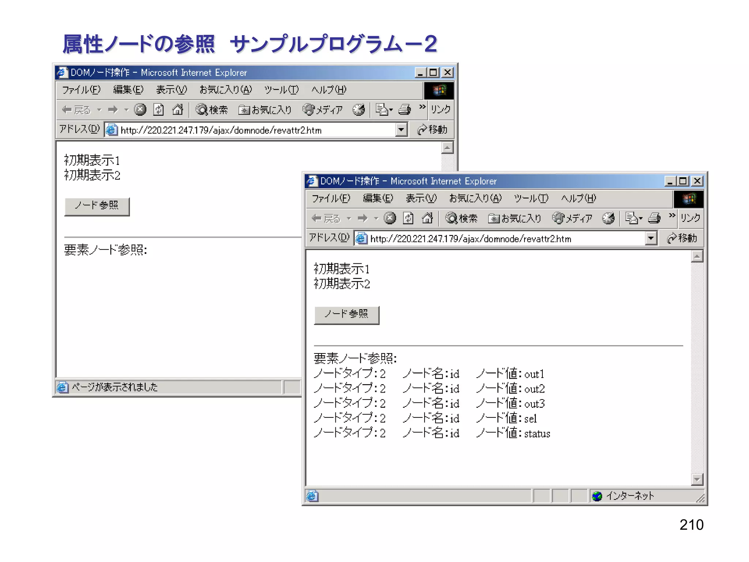The height and width of the screenshot is (562, 749).
Task: Click Print icon in back window toolbar
Action: coord(404,109)
